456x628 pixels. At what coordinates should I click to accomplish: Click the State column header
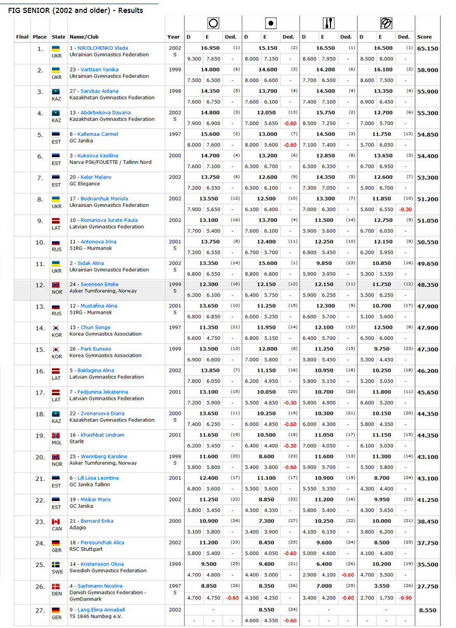59,37
